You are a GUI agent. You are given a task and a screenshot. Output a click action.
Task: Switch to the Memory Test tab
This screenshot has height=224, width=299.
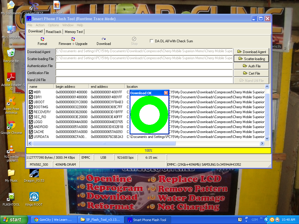pyautogui.click(x=74, y=32)
